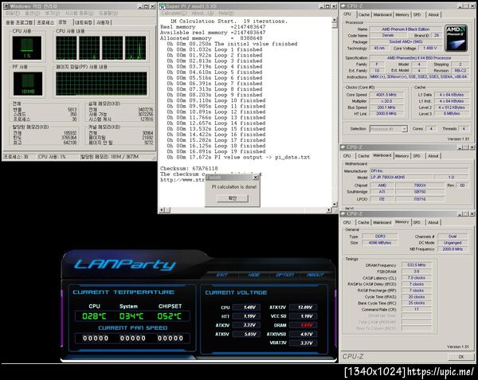Click EXIT in the LANParty monitor
The width and height of the screenshot is (478, 380).
click(x=222, y=275)
